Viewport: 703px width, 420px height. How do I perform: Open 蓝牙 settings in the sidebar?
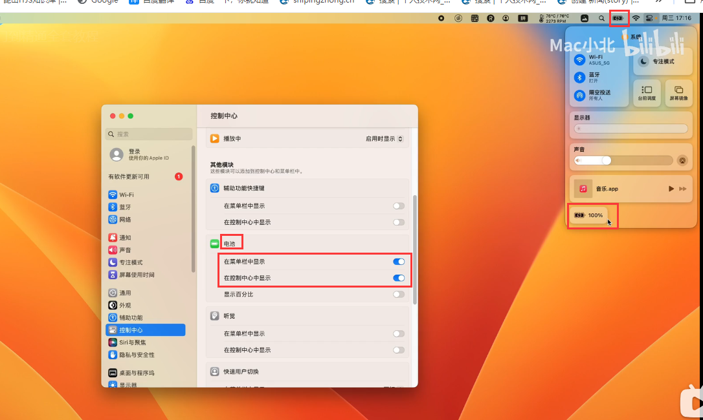[145, 207]
